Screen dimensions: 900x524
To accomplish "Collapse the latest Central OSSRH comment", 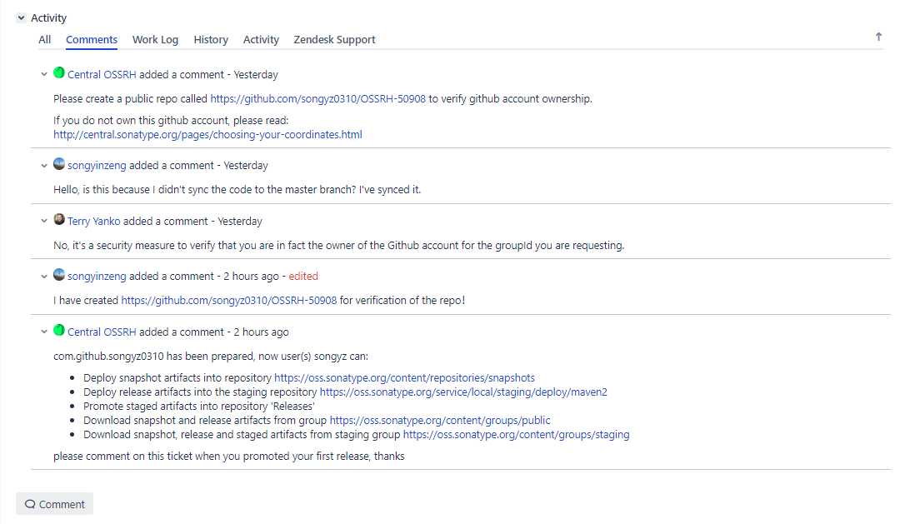I will [44, 332].
